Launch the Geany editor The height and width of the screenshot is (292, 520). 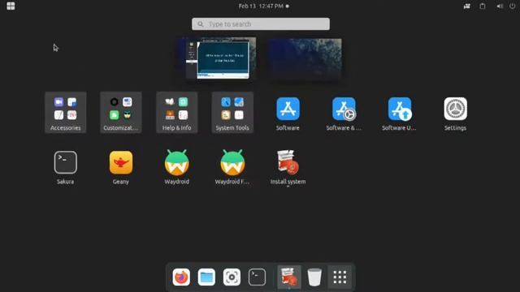point(121,167)
